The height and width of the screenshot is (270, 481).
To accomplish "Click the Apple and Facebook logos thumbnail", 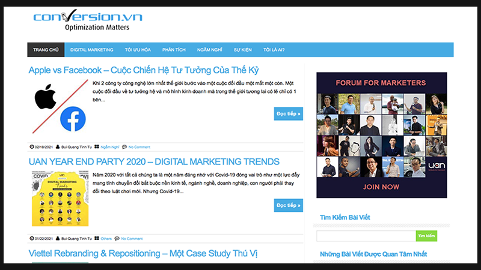I will point(60,107).
